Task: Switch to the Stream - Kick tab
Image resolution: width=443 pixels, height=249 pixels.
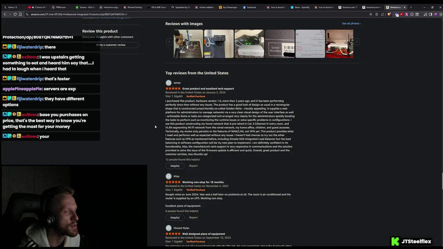Action: 85,7
